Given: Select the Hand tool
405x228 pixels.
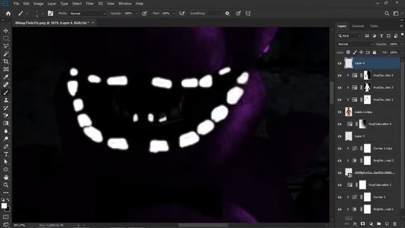Looking at the screenshot, I should [6, 177].
